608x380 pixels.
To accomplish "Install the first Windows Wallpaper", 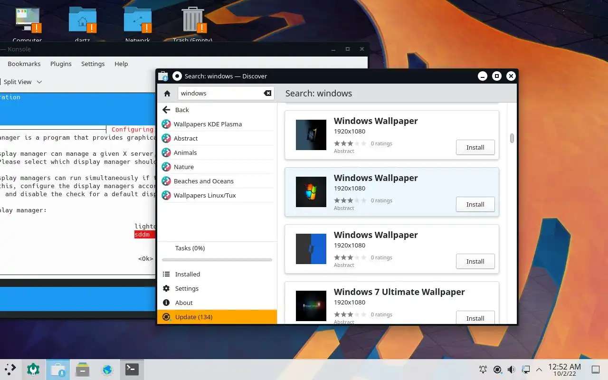I will [475, 147].
